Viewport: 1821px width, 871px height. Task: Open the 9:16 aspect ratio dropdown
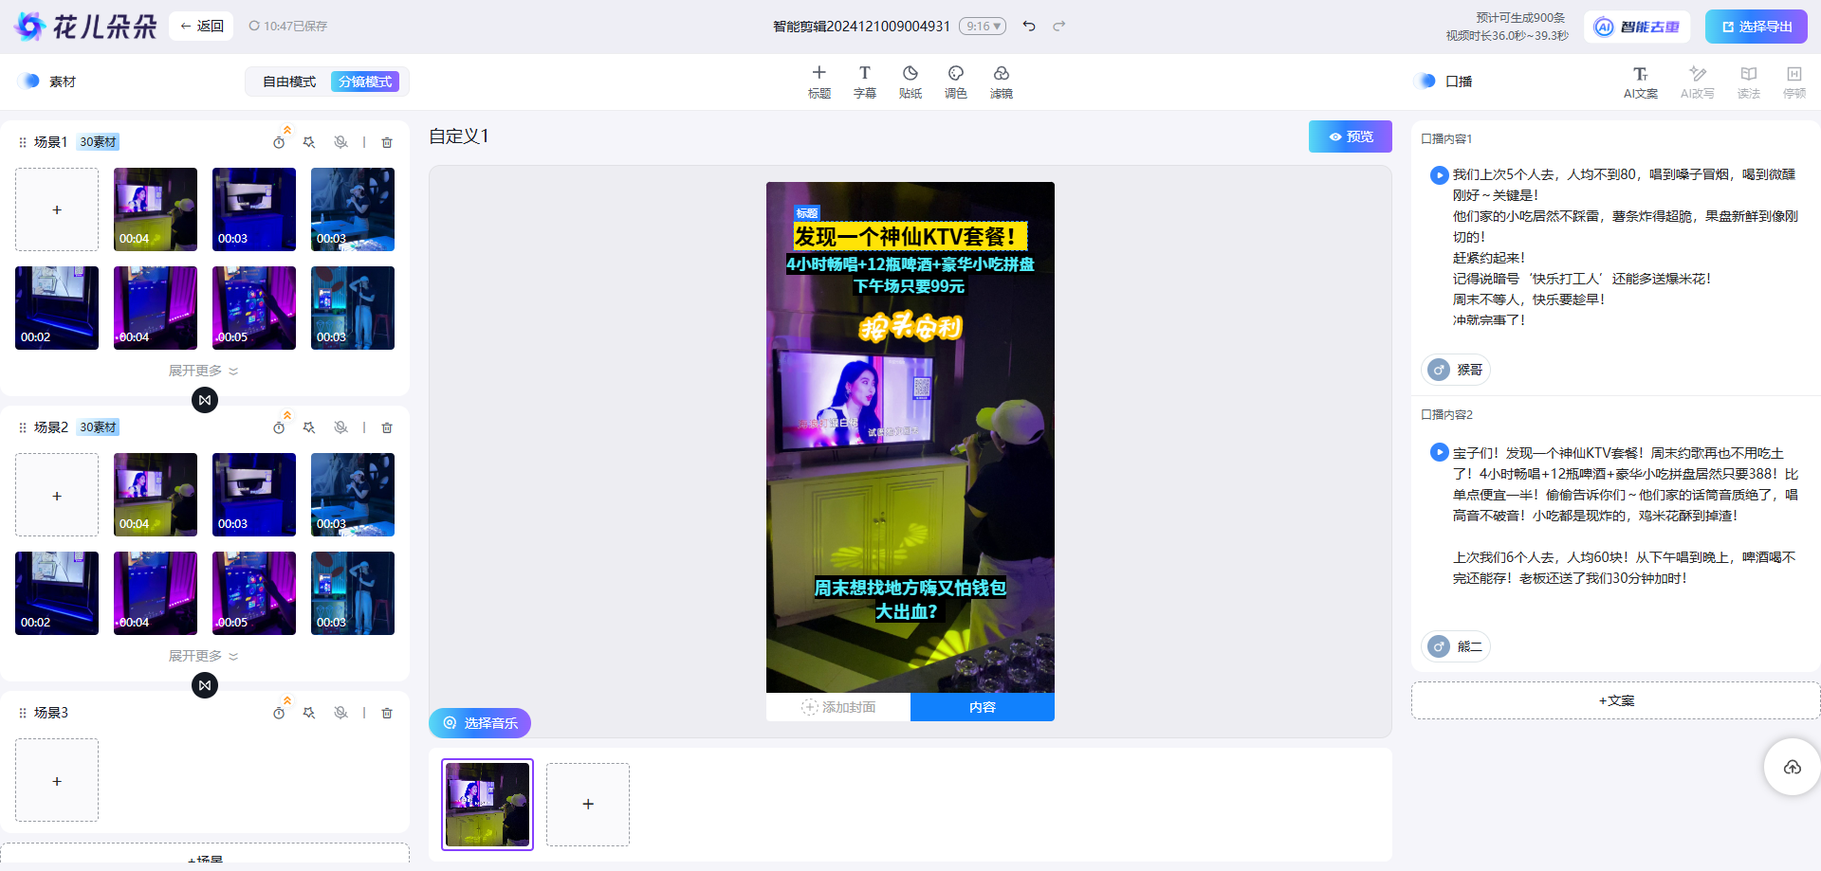(x=983, y=26)
